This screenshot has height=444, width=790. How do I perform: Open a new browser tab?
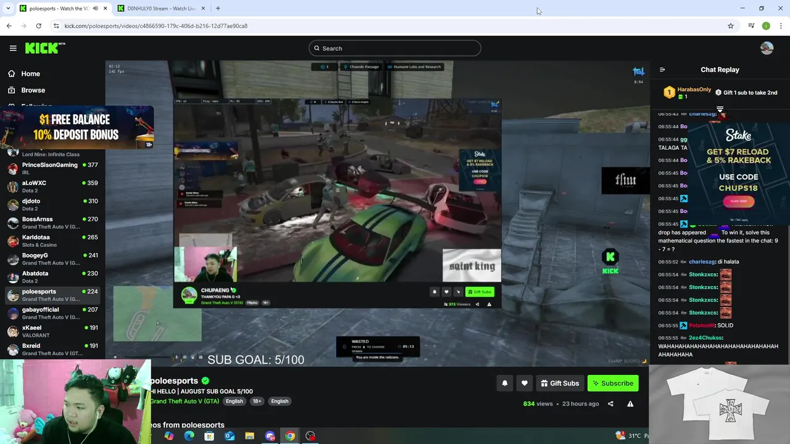coord(218,8)
